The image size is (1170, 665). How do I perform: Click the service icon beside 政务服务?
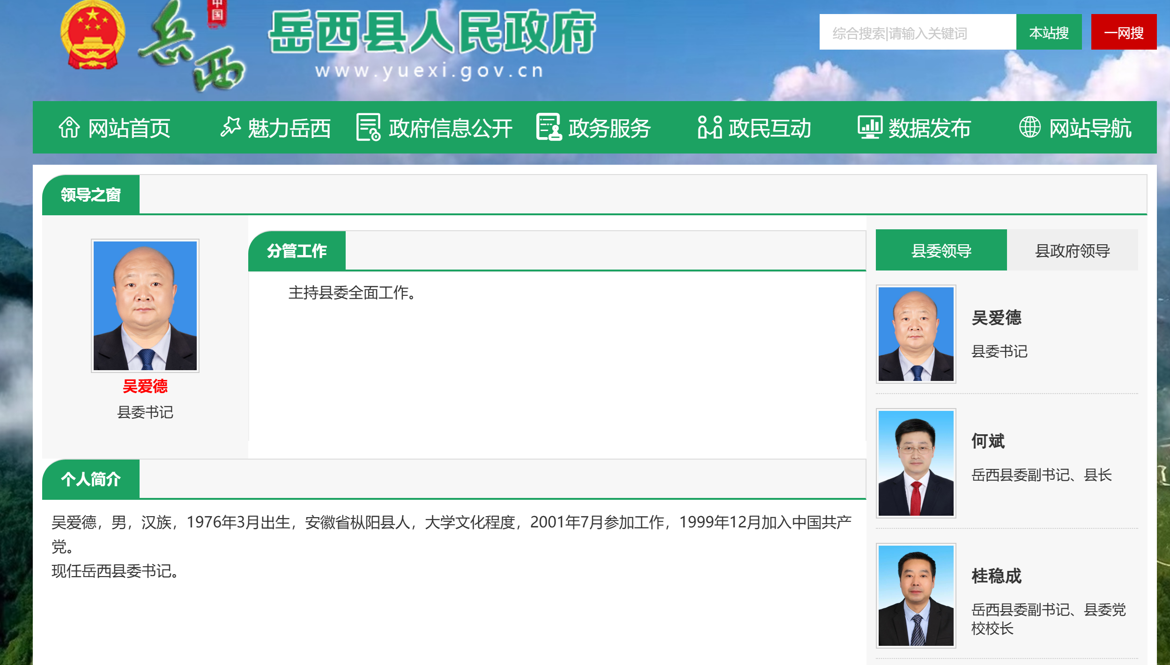pos(548,127)
